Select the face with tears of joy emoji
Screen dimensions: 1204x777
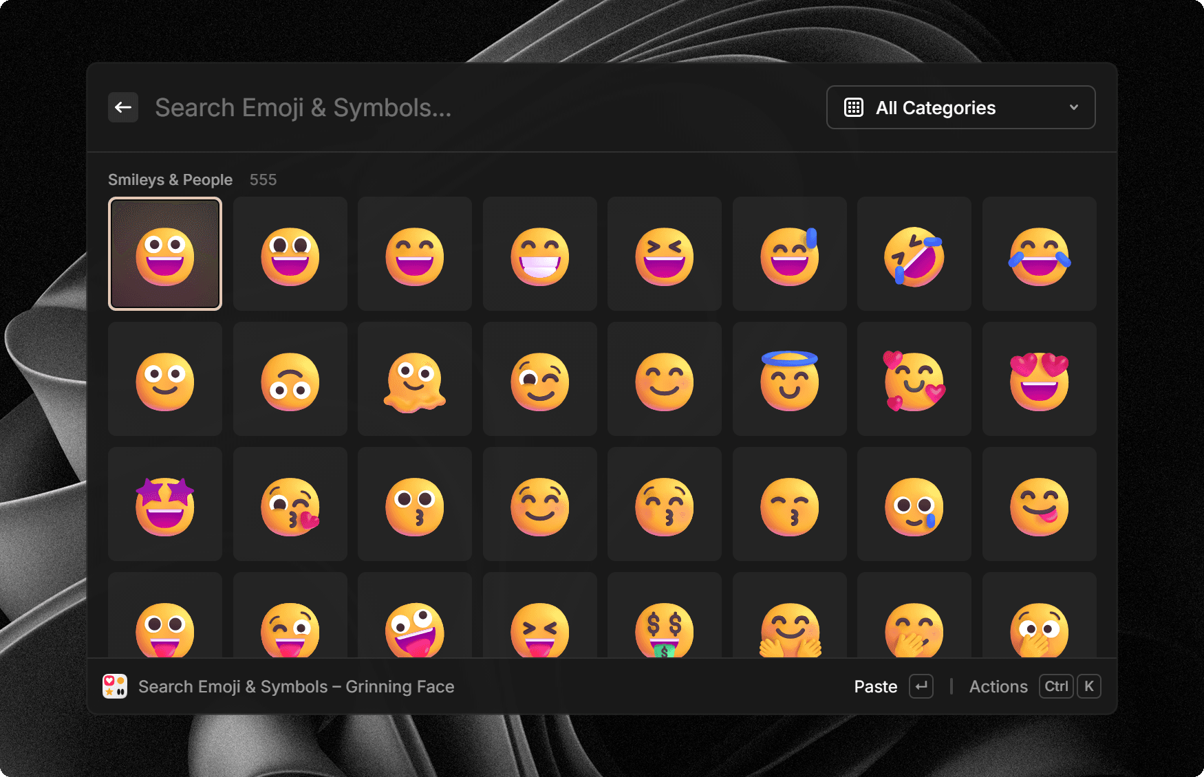(1039, 254)
